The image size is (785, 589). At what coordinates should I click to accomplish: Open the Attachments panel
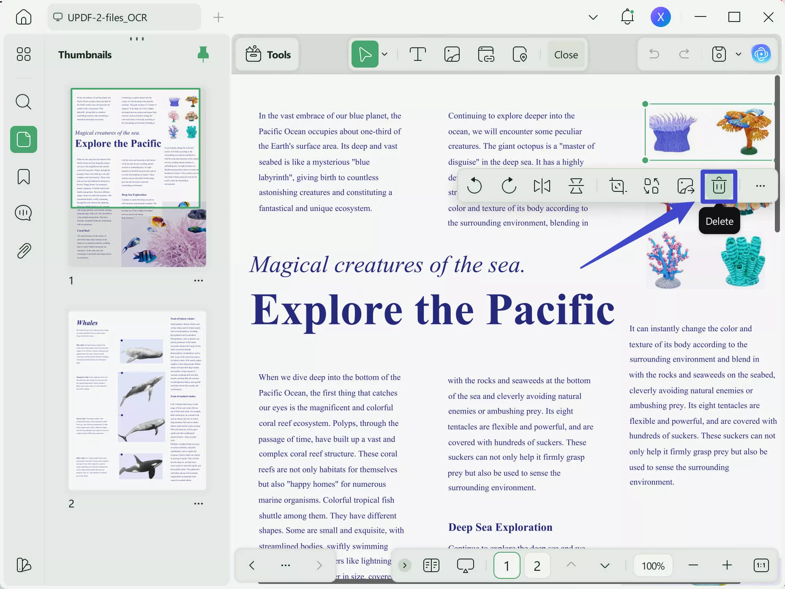point(23,250)
